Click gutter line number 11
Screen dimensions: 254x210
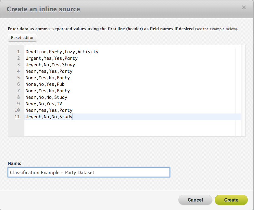tap(17, 117)
